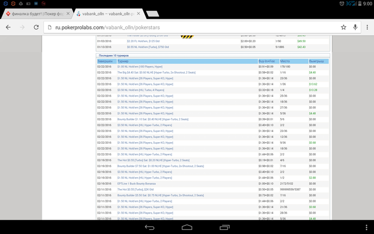
Task: Open 'EPTLive 1 Buck Bounty Bonanza' link
Action: (x=136, y=184)
